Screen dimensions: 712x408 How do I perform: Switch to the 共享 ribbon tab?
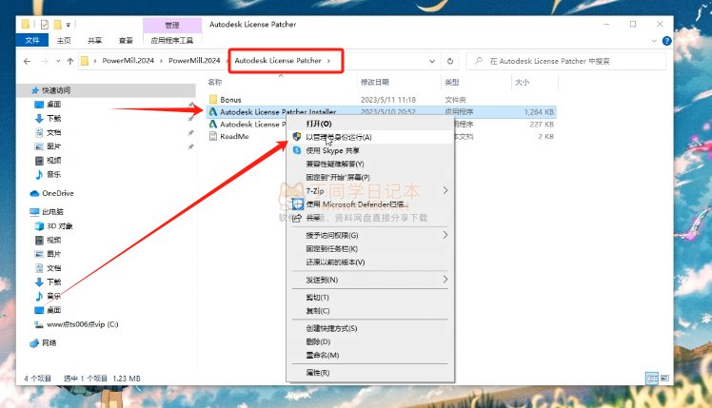94,40
